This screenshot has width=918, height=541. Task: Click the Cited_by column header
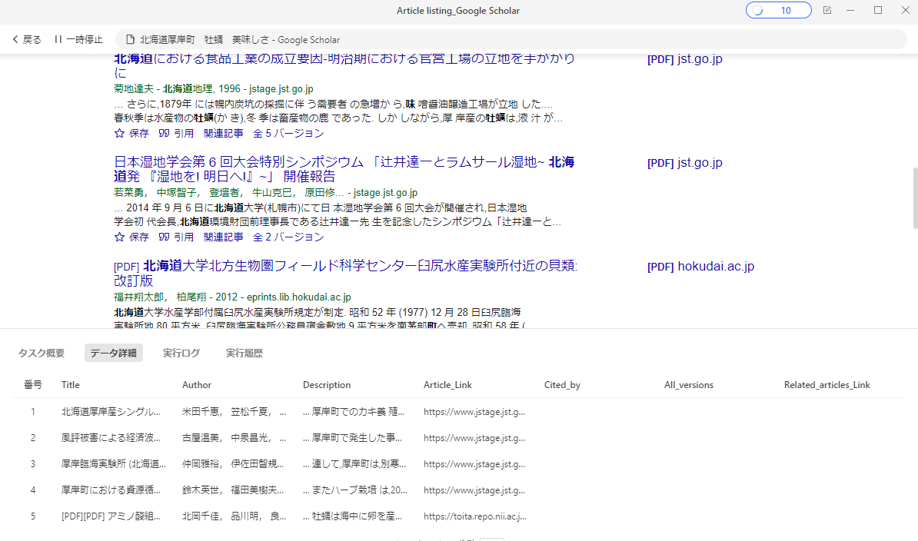point(562,385)
